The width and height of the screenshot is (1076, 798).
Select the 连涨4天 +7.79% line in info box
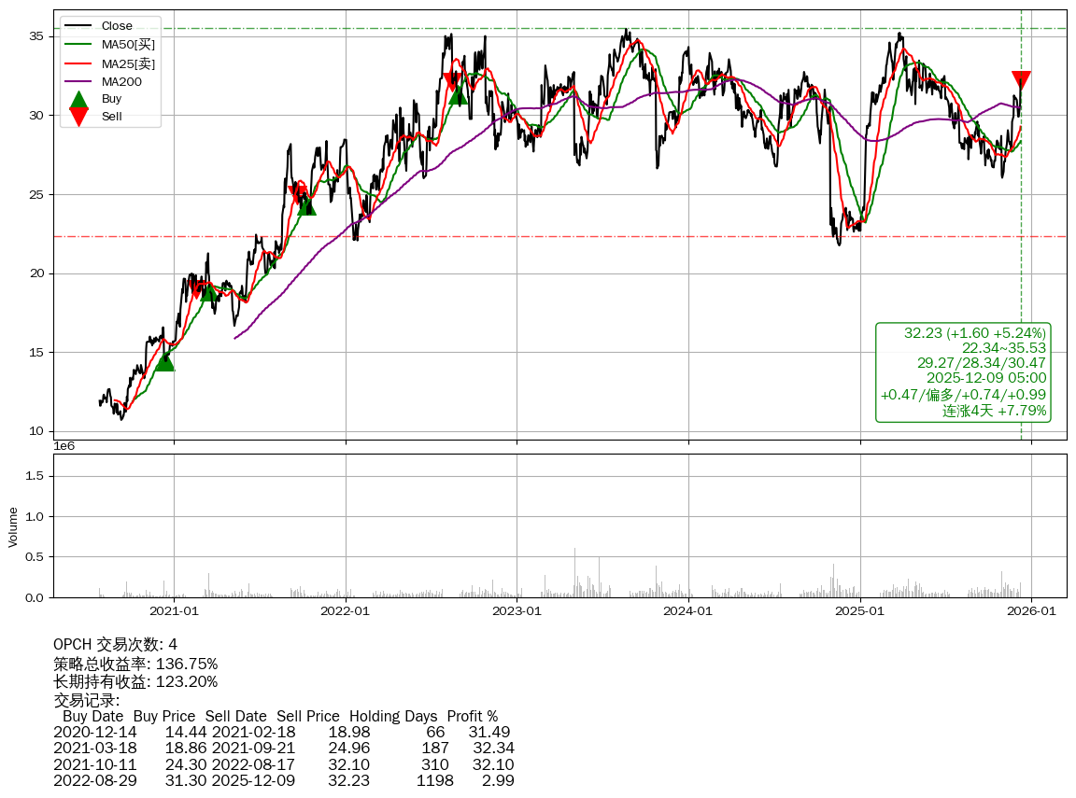tap(994, 411)
